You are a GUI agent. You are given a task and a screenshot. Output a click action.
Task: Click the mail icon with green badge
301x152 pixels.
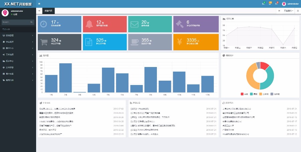coord(263,4)
